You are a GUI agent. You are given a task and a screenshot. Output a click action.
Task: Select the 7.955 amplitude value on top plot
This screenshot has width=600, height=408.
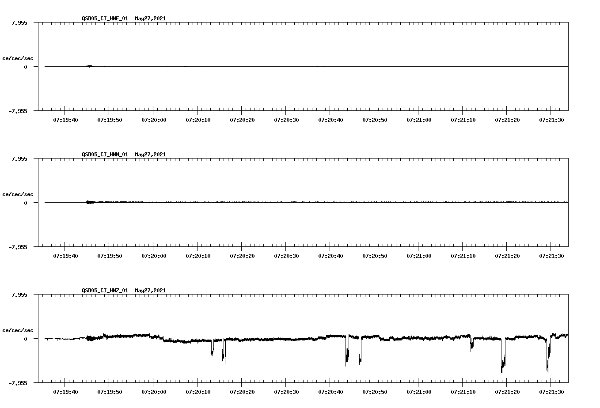pos(19,22)
